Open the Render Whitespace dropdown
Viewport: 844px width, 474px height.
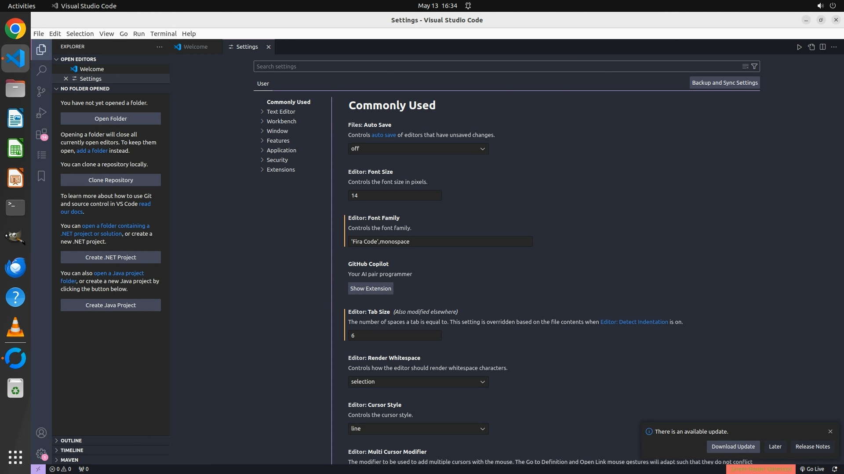[x=418, y=382]
